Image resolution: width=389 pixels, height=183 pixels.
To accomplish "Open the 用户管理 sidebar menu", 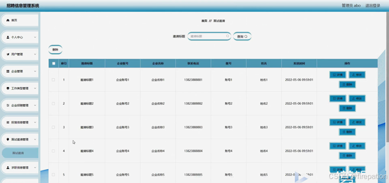I will coord(20,54).
